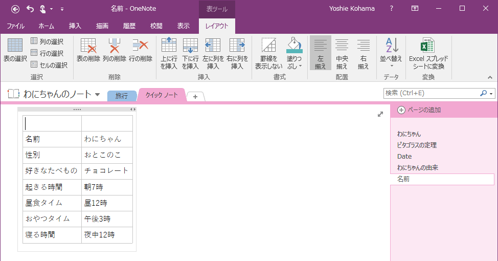
Task: Apply 右揃え alignment
Action: click(x=364, y=53)
